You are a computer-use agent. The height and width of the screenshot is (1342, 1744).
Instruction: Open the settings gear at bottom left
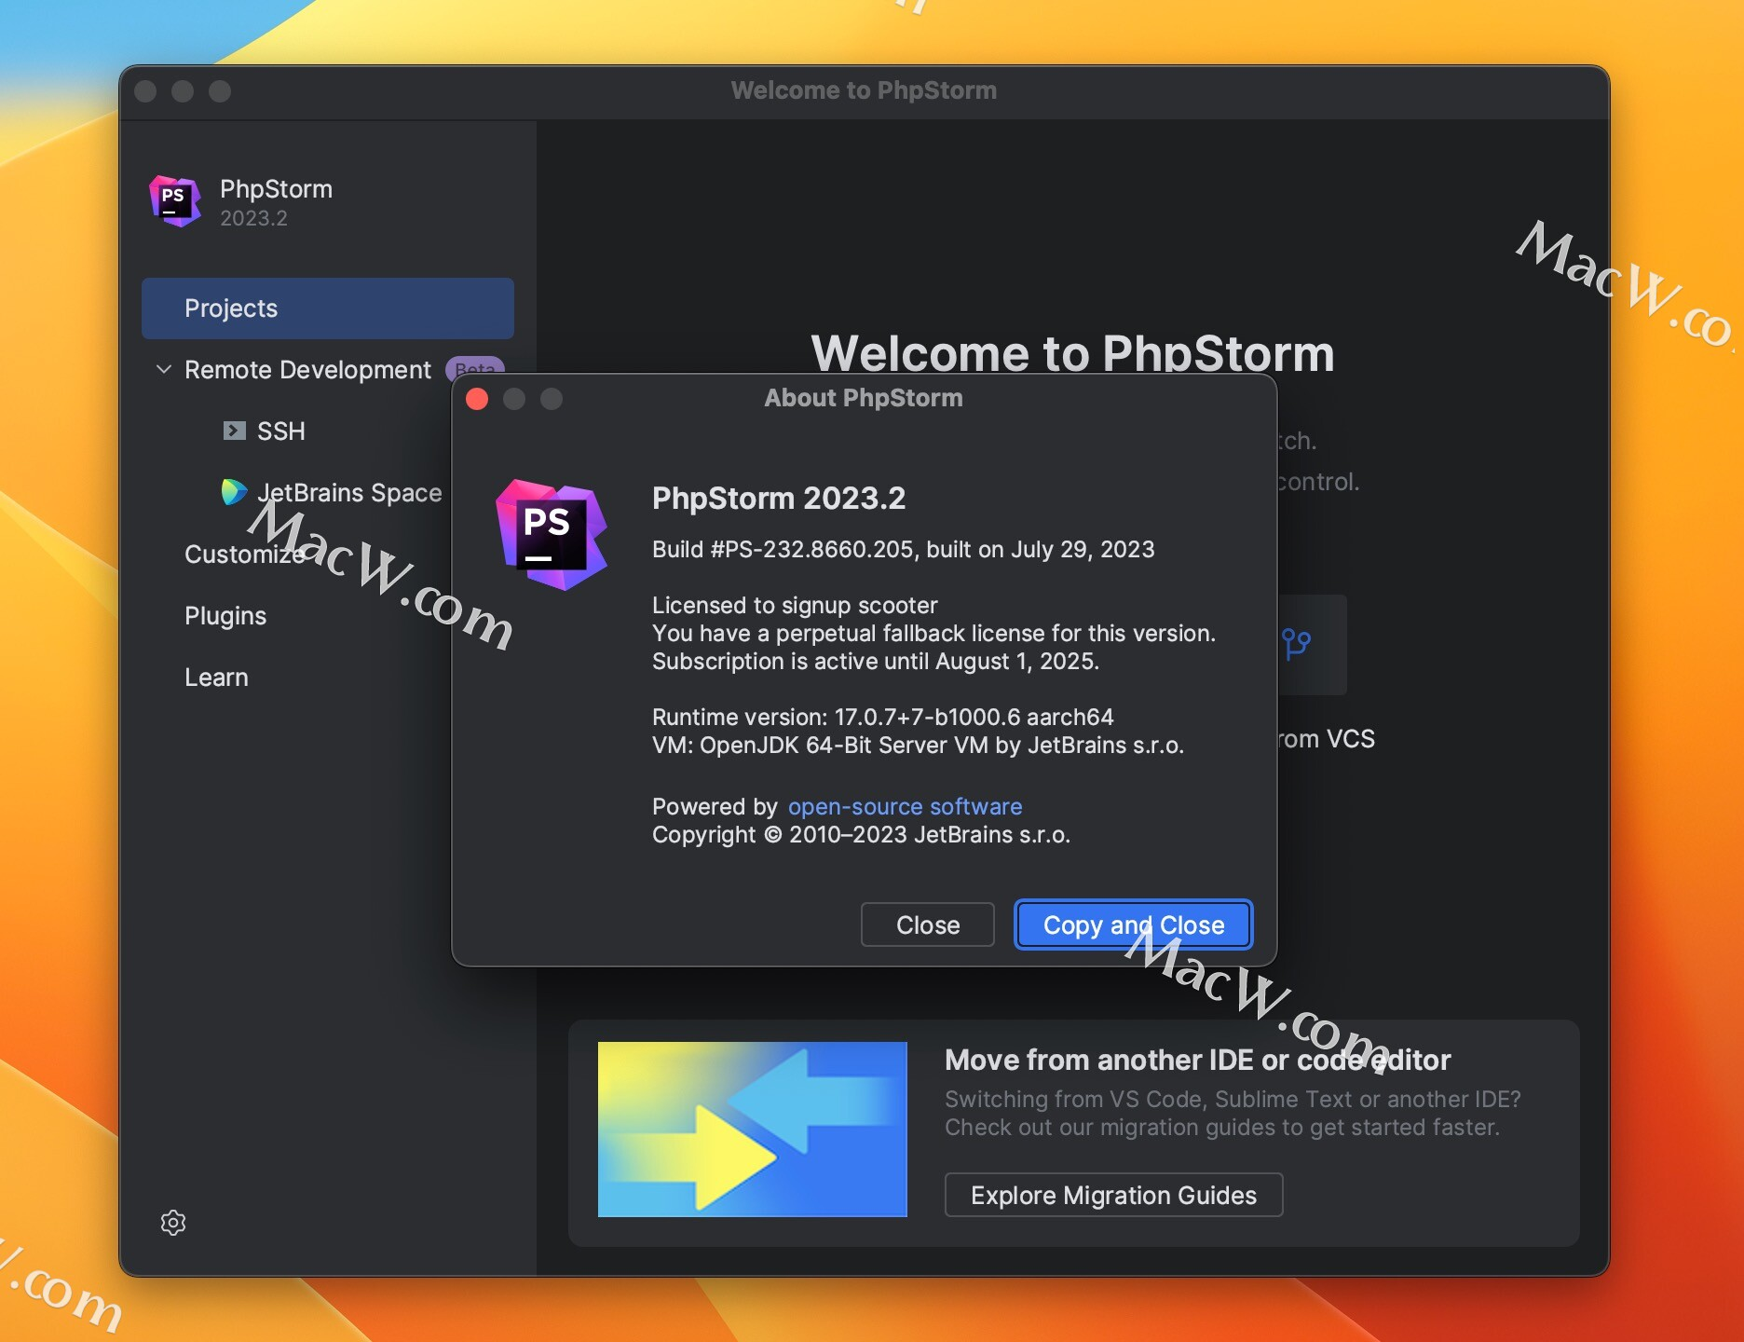(x=174, y=1223)
